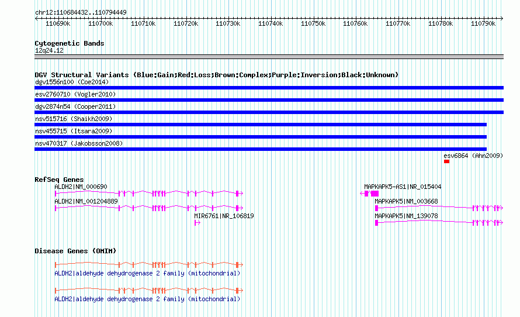This screenshot has height=317, width=520.
Task: Click the MAPKAPK5-AS1|NR_015404 gene label
Action: [x=403, y=187]
